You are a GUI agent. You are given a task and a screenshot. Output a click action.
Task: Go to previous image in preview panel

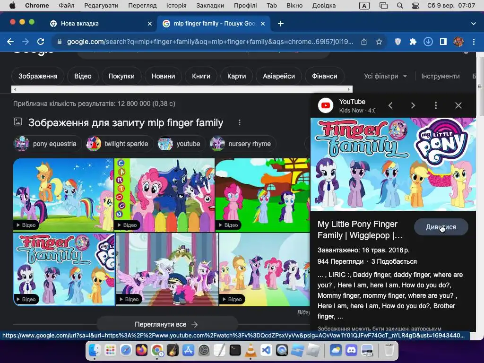pyautogui.click(x=390, y=105)
